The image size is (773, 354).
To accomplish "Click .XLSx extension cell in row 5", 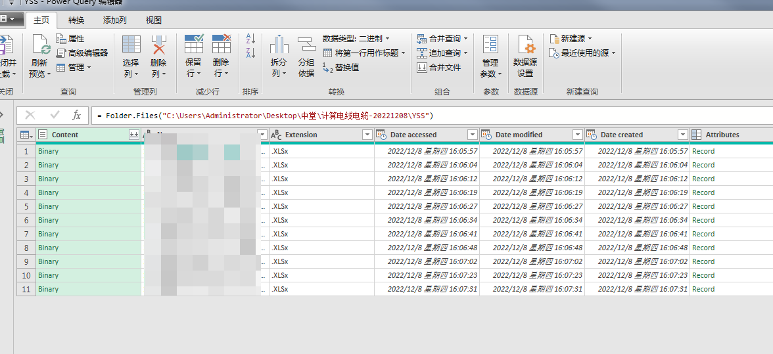I will pos(321,206).
